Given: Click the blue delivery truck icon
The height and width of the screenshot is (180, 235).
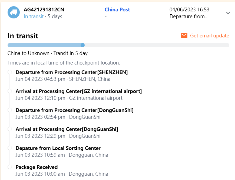Looking at the screenshot, I should (14, 12).
